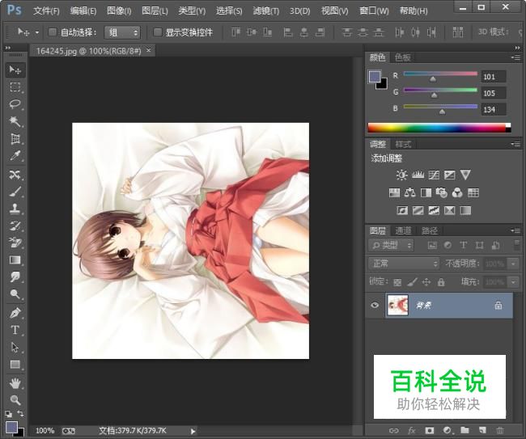The width and height of the screenshot is (526, 439).
Task: Open the opacity dropdown arrow
Action: coord(513,264)
